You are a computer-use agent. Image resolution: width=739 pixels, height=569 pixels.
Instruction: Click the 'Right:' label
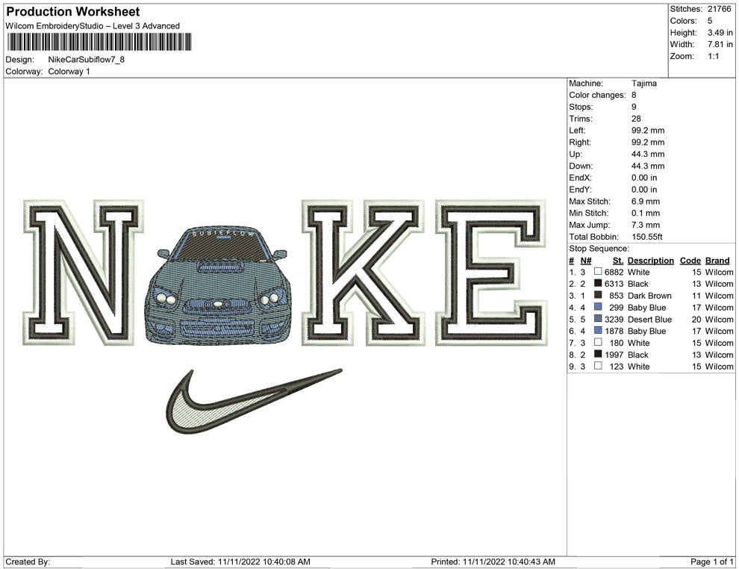click(x=580, y=143)
